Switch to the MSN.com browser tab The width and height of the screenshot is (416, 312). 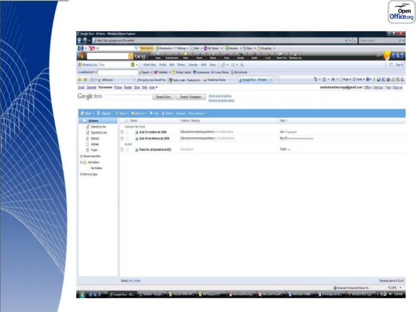[115, 80]
